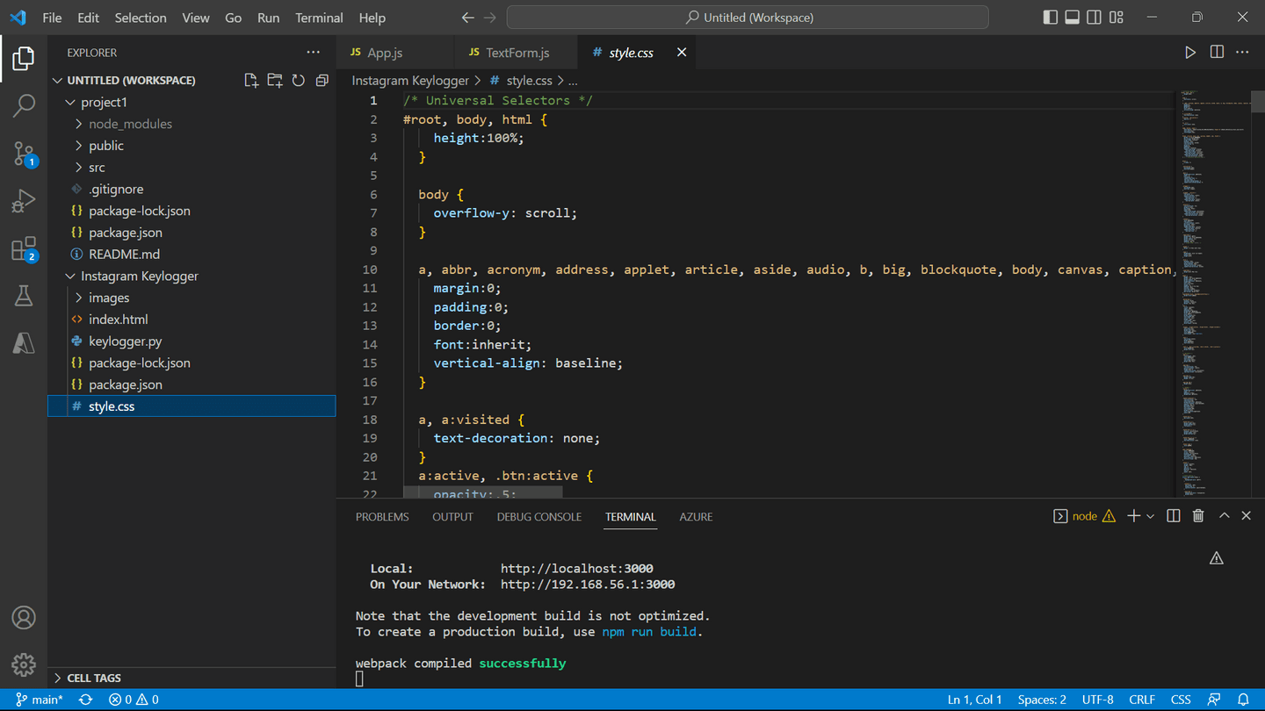Switch to the OUTPUT panel tab
1265x711 pixels.
pos(452,517)
